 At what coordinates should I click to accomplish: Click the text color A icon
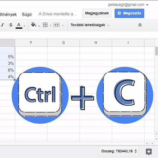coord(19,25)
